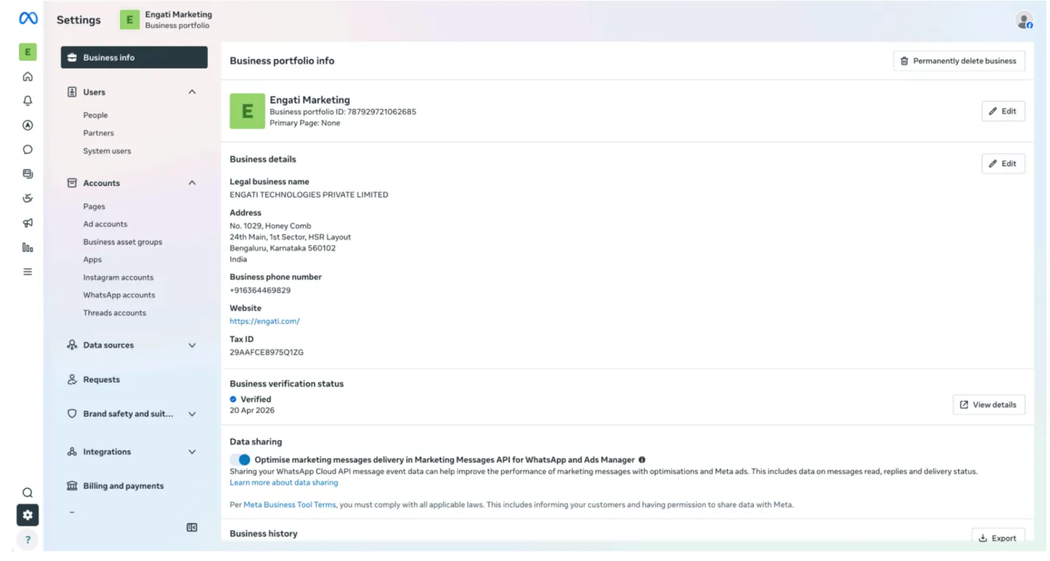Click the info icon beside Ads Manager text
The height and width of the screenshot is (561, 1050).
(x=642, y=459)
